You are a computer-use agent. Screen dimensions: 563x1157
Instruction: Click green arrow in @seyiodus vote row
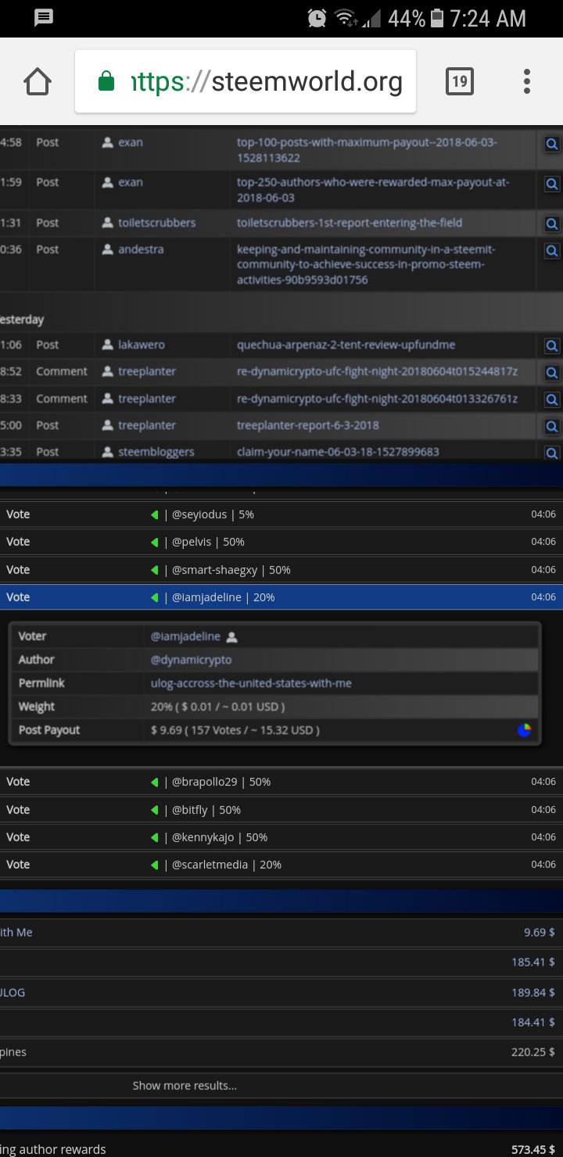coord(154,514)
